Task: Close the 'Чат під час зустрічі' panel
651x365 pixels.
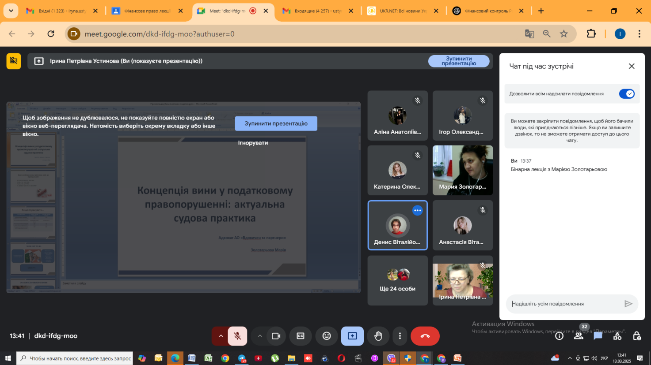Action: [x=632, y=66]
